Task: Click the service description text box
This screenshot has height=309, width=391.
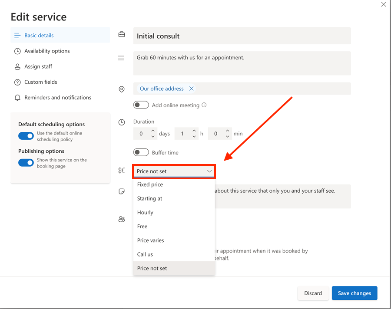Action: click(x=242, y=63)
